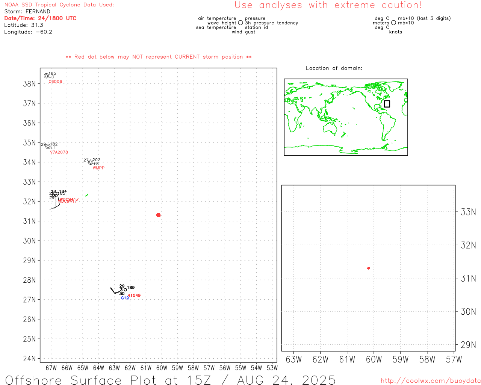Click the 67W longitude axis label

[51, 368]
